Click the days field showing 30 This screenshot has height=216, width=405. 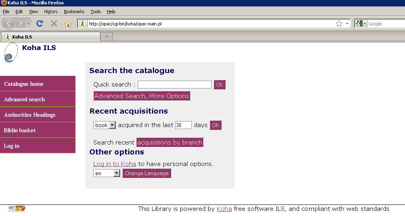coord(183,125)
